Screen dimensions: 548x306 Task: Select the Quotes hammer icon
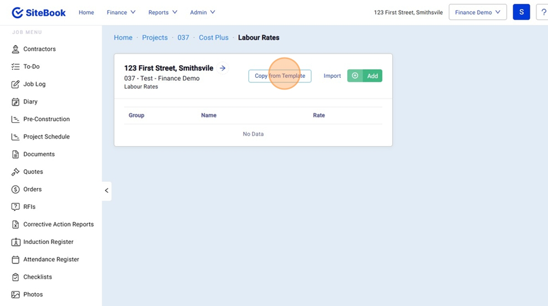click(16, 172)
